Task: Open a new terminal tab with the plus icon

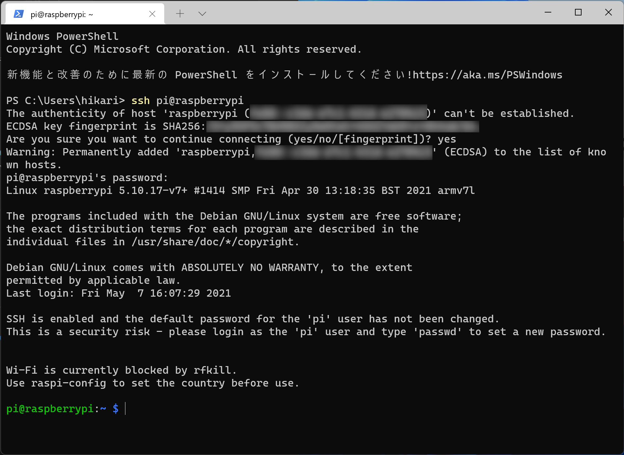Action: [180, 14]
